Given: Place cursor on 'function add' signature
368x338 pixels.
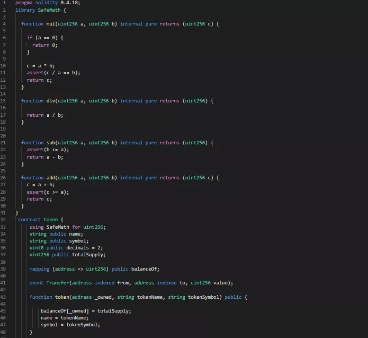Looking at the screenshot, I should pos(120,178).
